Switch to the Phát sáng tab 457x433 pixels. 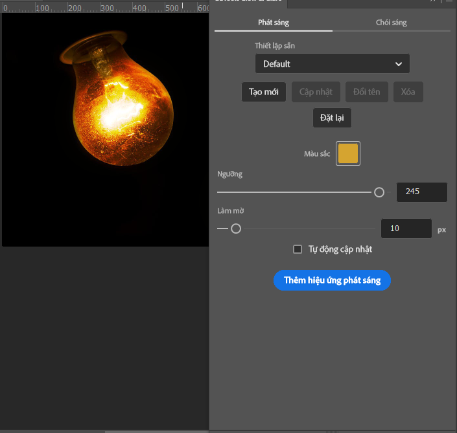point(274,23)
